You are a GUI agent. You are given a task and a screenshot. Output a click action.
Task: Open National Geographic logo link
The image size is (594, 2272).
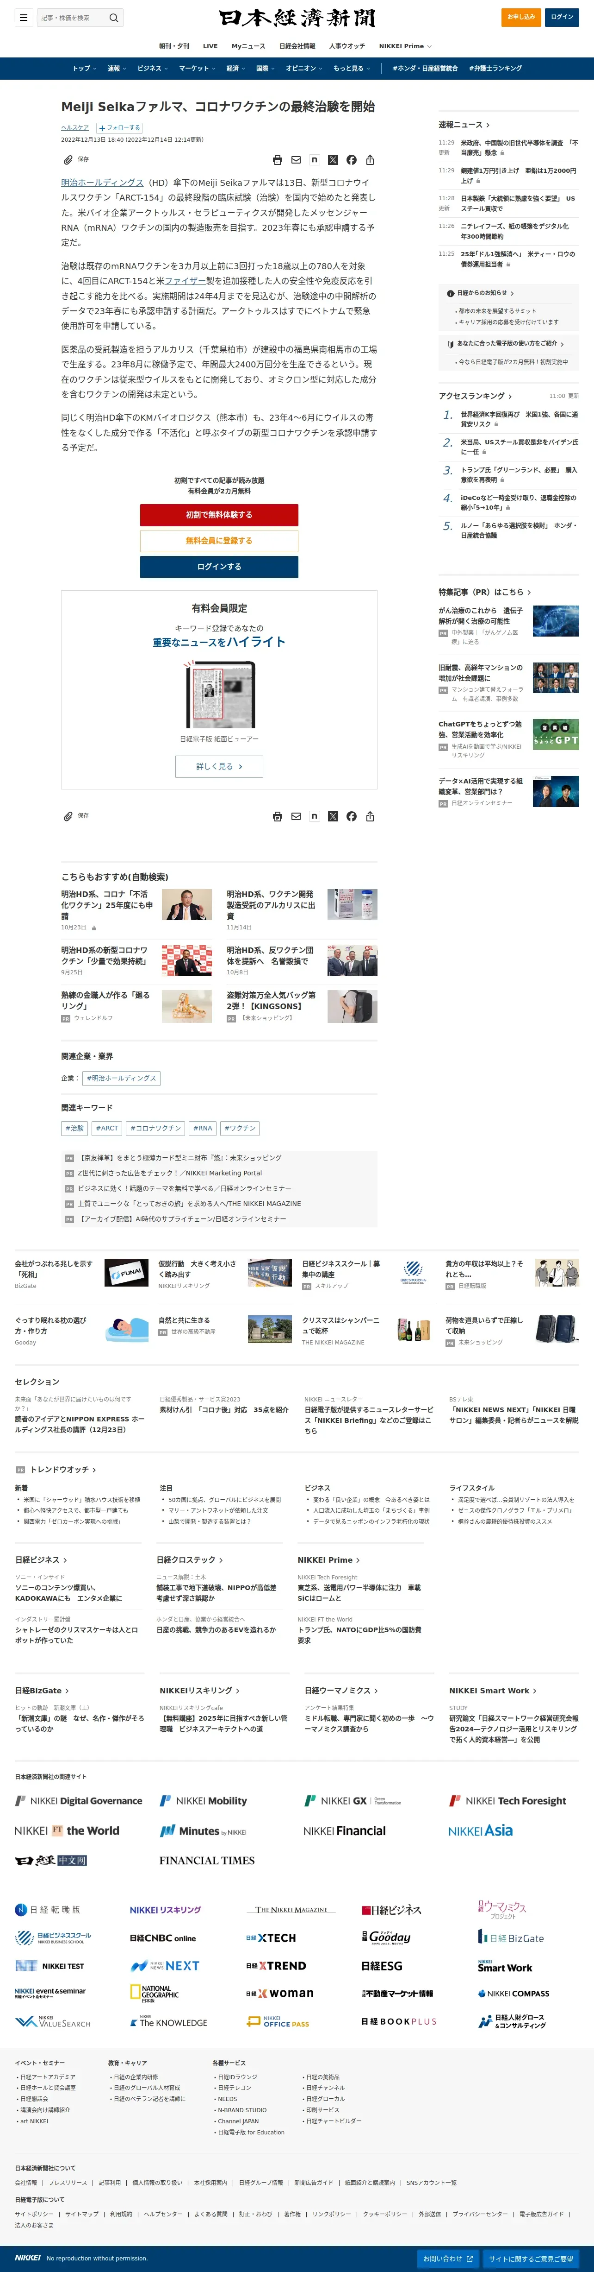pos(154,1993)
